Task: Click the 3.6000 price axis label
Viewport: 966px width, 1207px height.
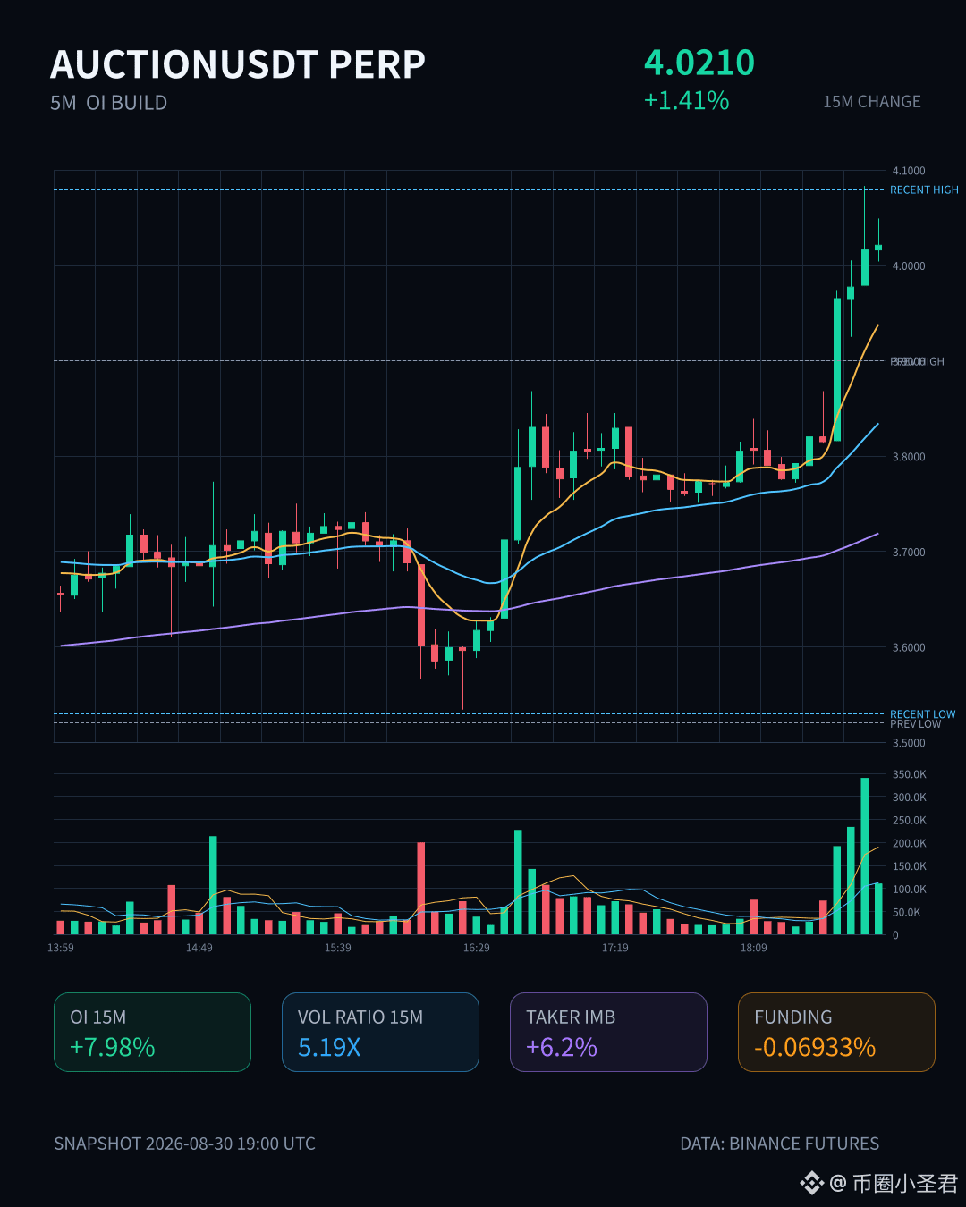Action: [x=909, y=648]
